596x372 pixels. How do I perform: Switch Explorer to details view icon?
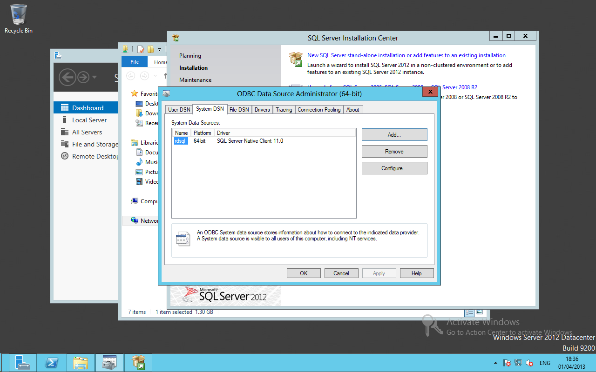click(x=469, y=312)
